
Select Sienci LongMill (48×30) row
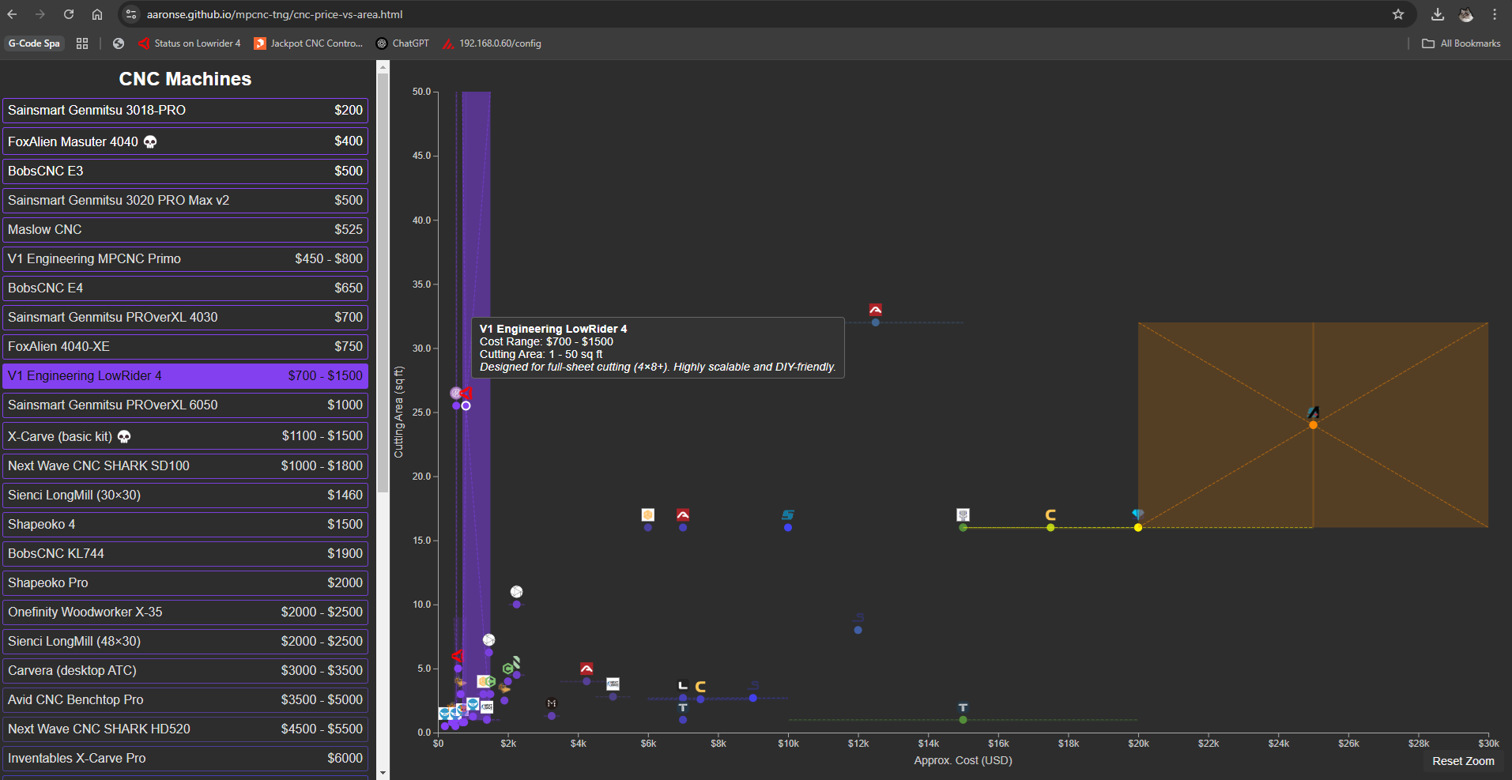pyautogui.click(x=185, y=642)
